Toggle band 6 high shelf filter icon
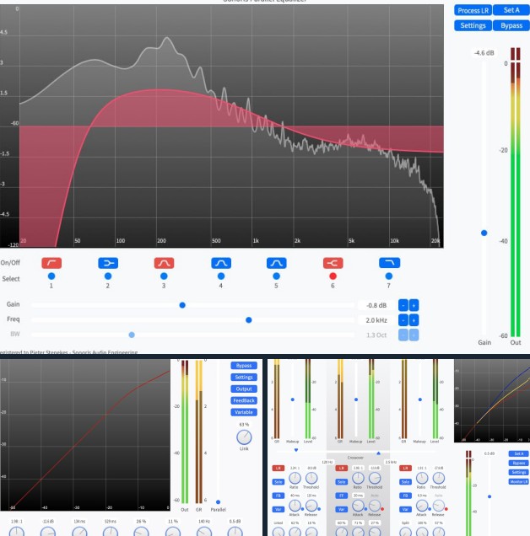Image resolution: width=530 pixels, height=536 pixels. coord(333,263)
